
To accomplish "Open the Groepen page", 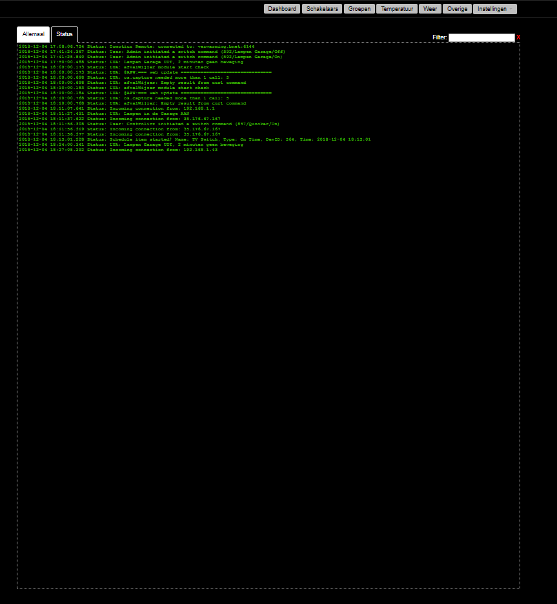I will click(x=359, y=8).
